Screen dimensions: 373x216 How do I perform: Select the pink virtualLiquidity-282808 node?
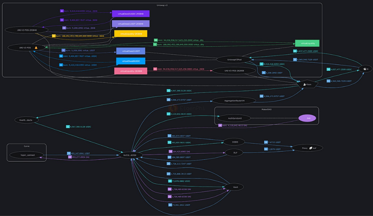(131, 71)
